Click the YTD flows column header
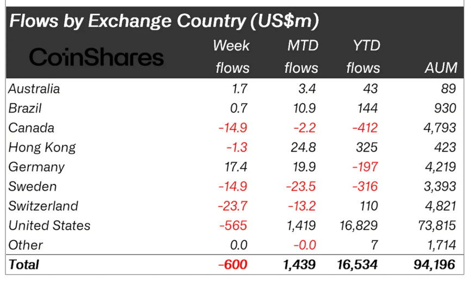The image size is (468, 281). (363, 57)
